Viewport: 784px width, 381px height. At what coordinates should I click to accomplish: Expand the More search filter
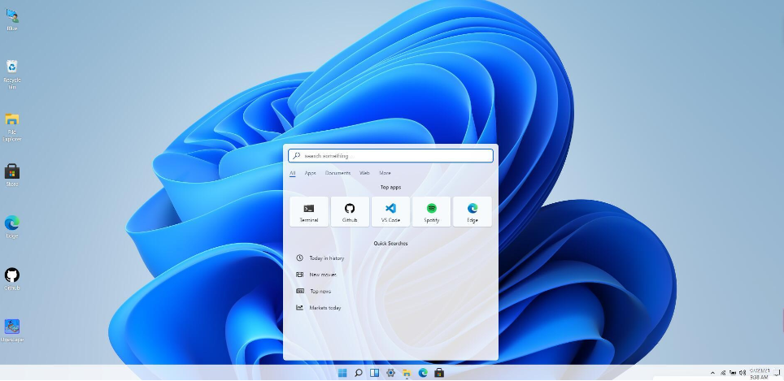385,173
